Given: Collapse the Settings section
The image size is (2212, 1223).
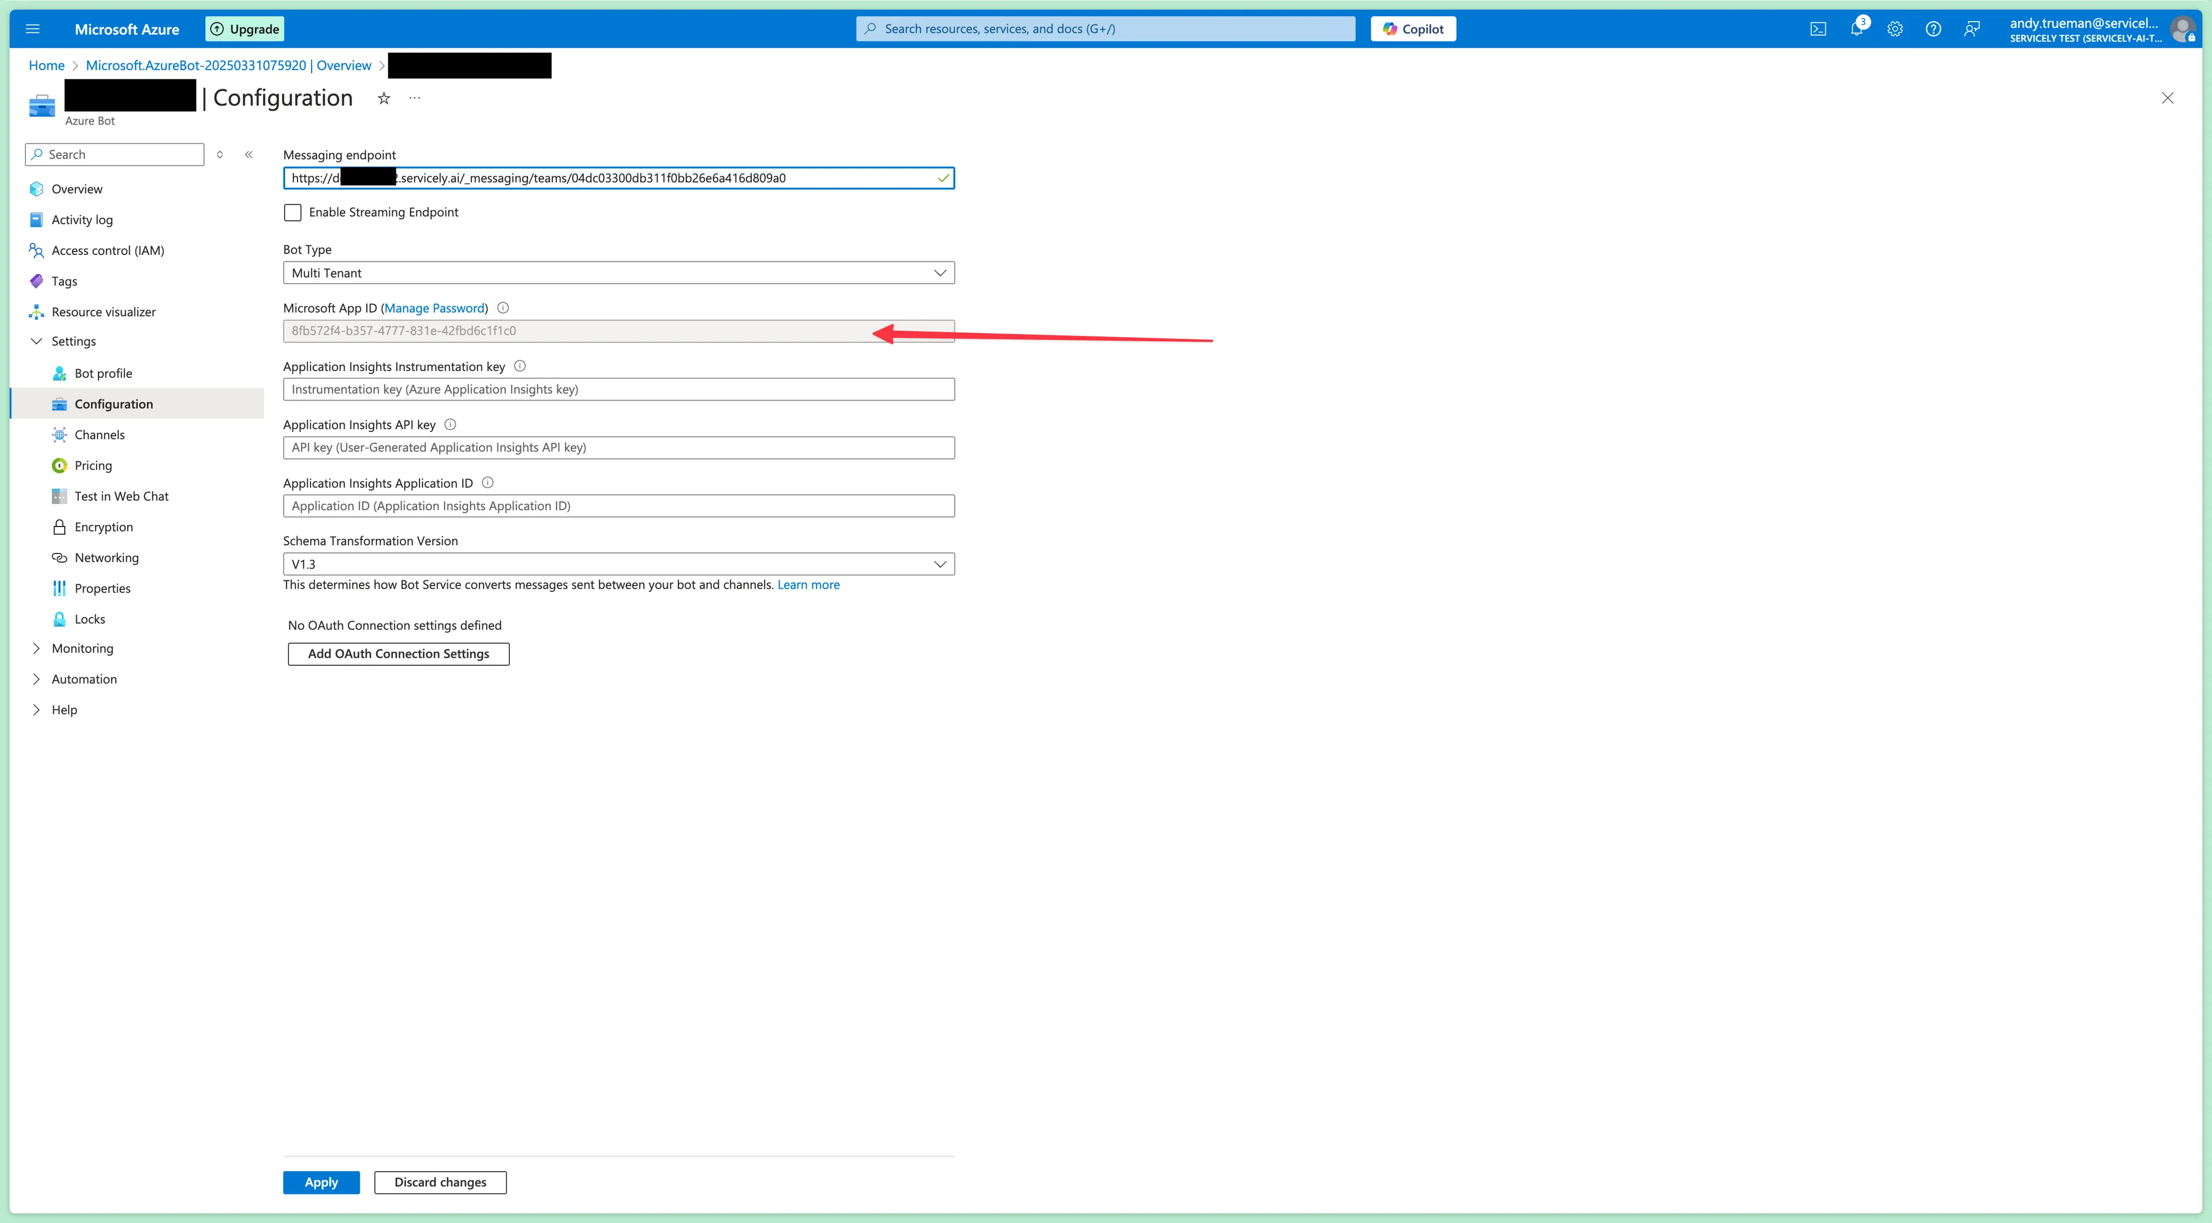Looking at the screenshot, I should pos(36,341).
